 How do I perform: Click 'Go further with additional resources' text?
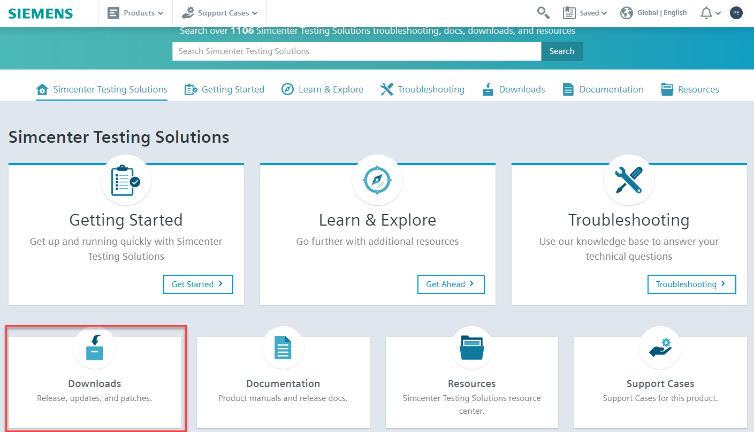tap(378, 242)
